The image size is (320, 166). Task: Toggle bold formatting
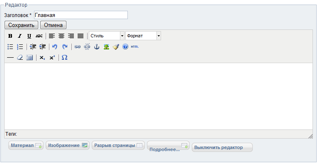tap(10, 36)
